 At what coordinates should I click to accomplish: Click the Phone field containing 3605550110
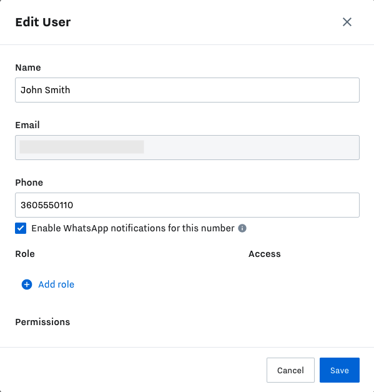187,205
